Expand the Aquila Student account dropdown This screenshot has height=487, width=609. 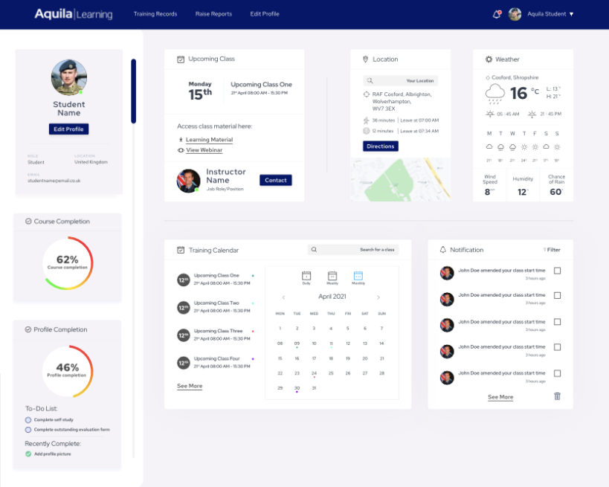pos(571,14)
